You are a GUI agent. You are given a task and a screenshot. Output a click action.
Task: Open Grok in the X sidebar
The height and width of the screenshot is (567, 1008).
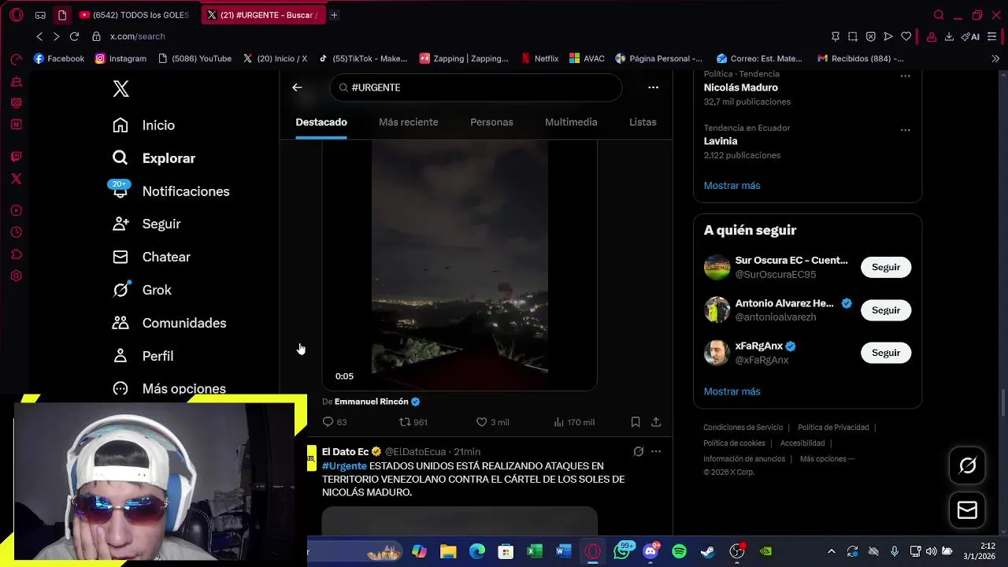(142, 290)
